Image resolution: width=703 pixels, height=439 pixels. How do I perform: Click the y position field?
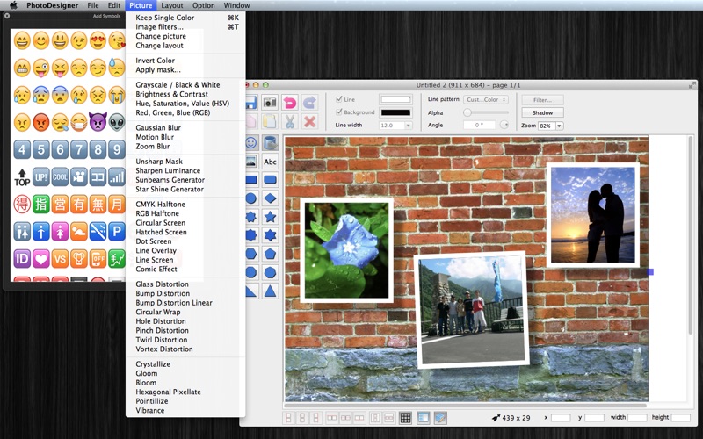pyautogui.click(x=595, y=418)
